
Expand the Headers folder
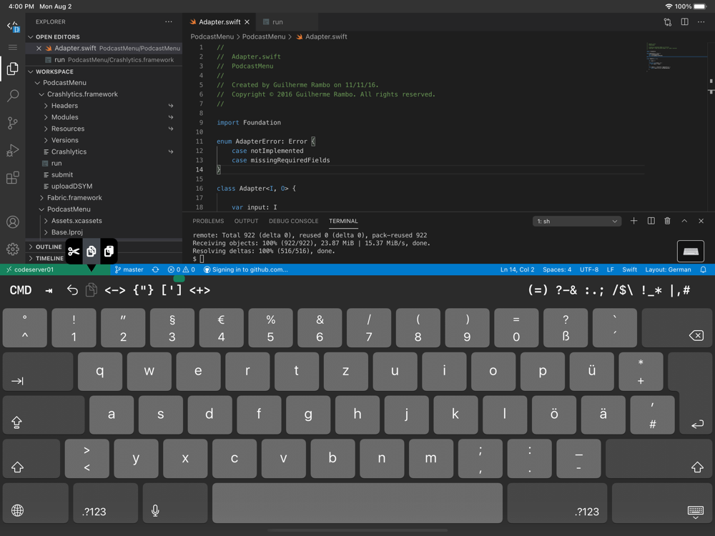[x=104, y=106]
